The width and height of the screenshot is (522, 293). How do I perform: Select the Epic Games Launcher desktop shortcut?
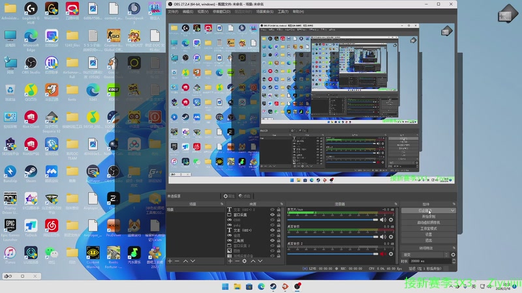point(10,230)
